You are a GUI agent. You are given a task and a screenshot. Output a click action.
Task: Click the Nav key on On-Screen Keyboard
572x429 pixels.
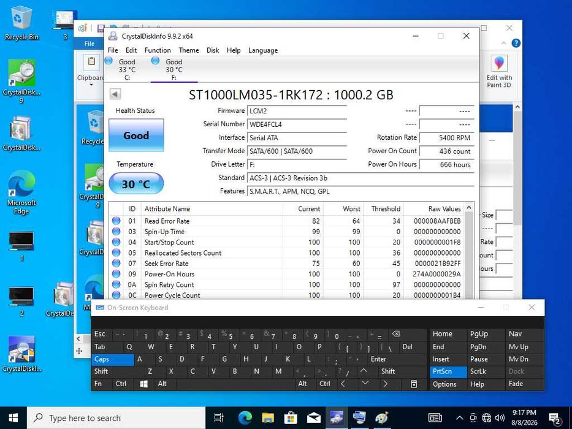(525, 334)
